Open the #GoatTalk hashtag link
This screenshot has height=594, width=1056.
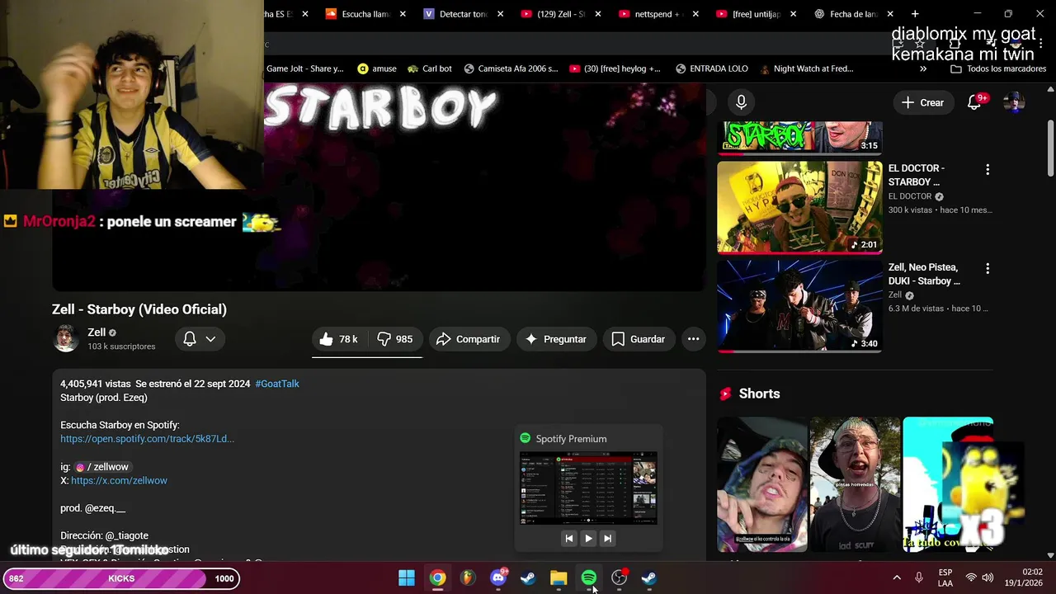(x=277, y=384)
